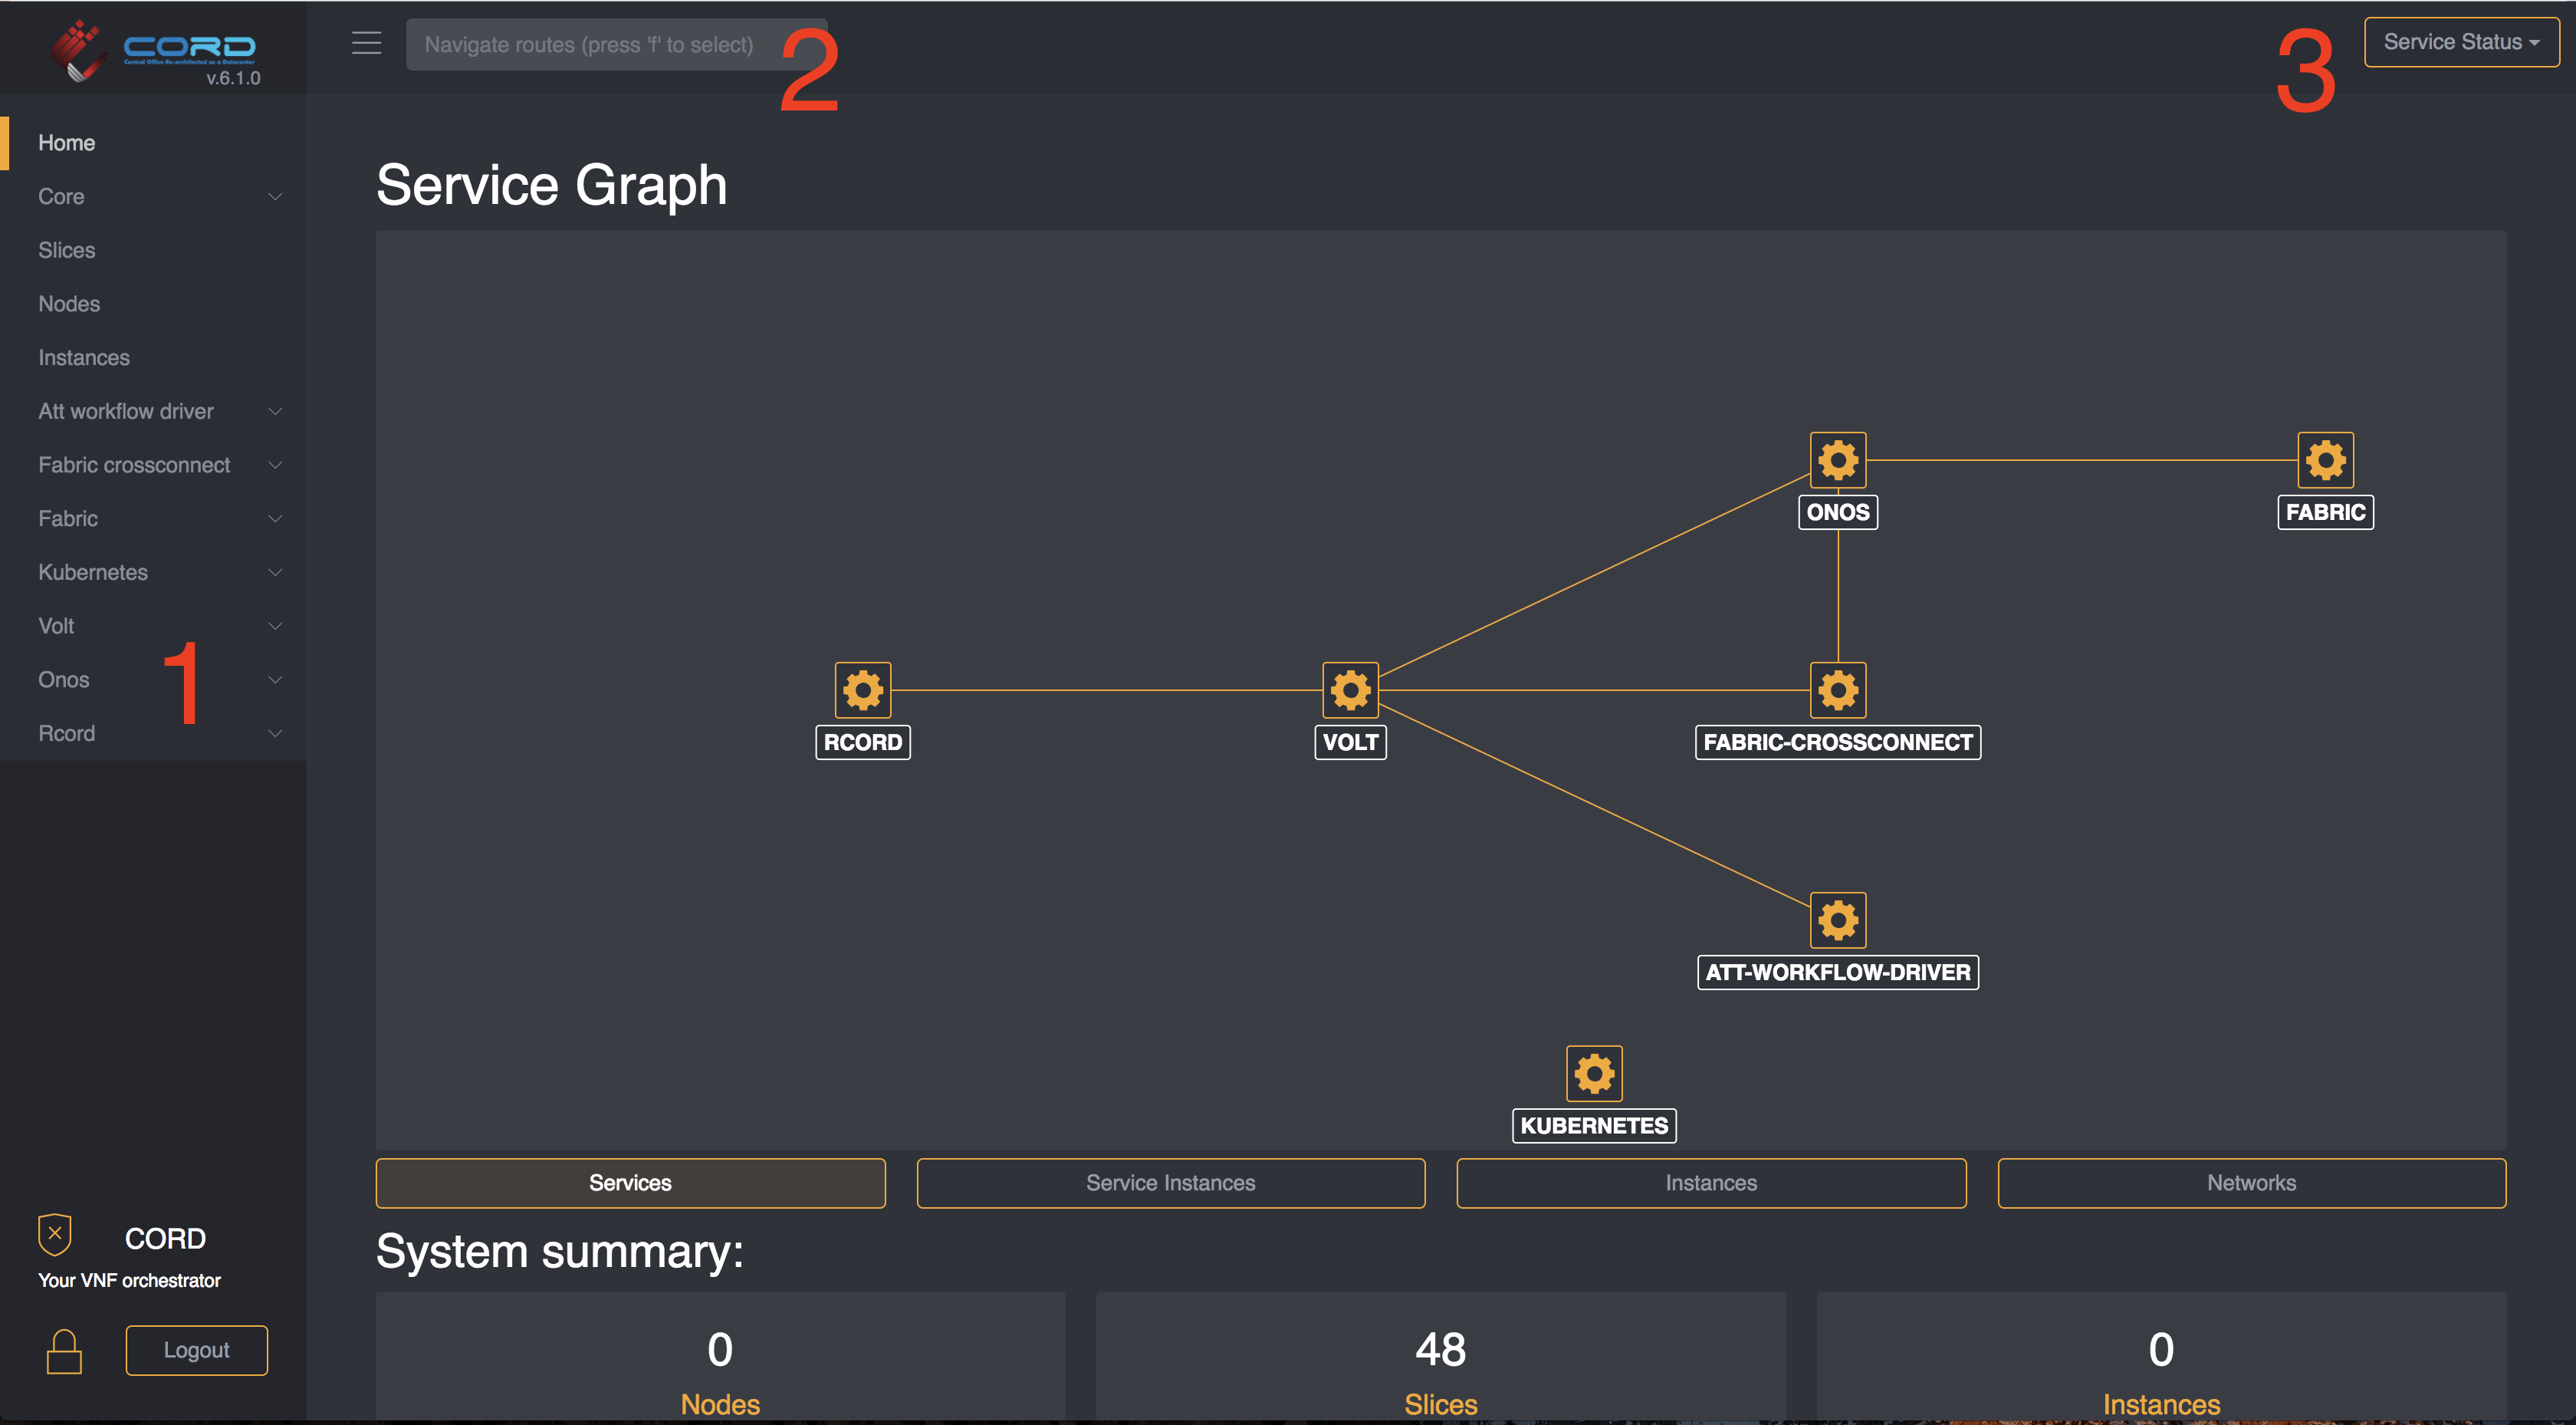
Task: Toggle the hamburger menu icon
Action: 367,43
